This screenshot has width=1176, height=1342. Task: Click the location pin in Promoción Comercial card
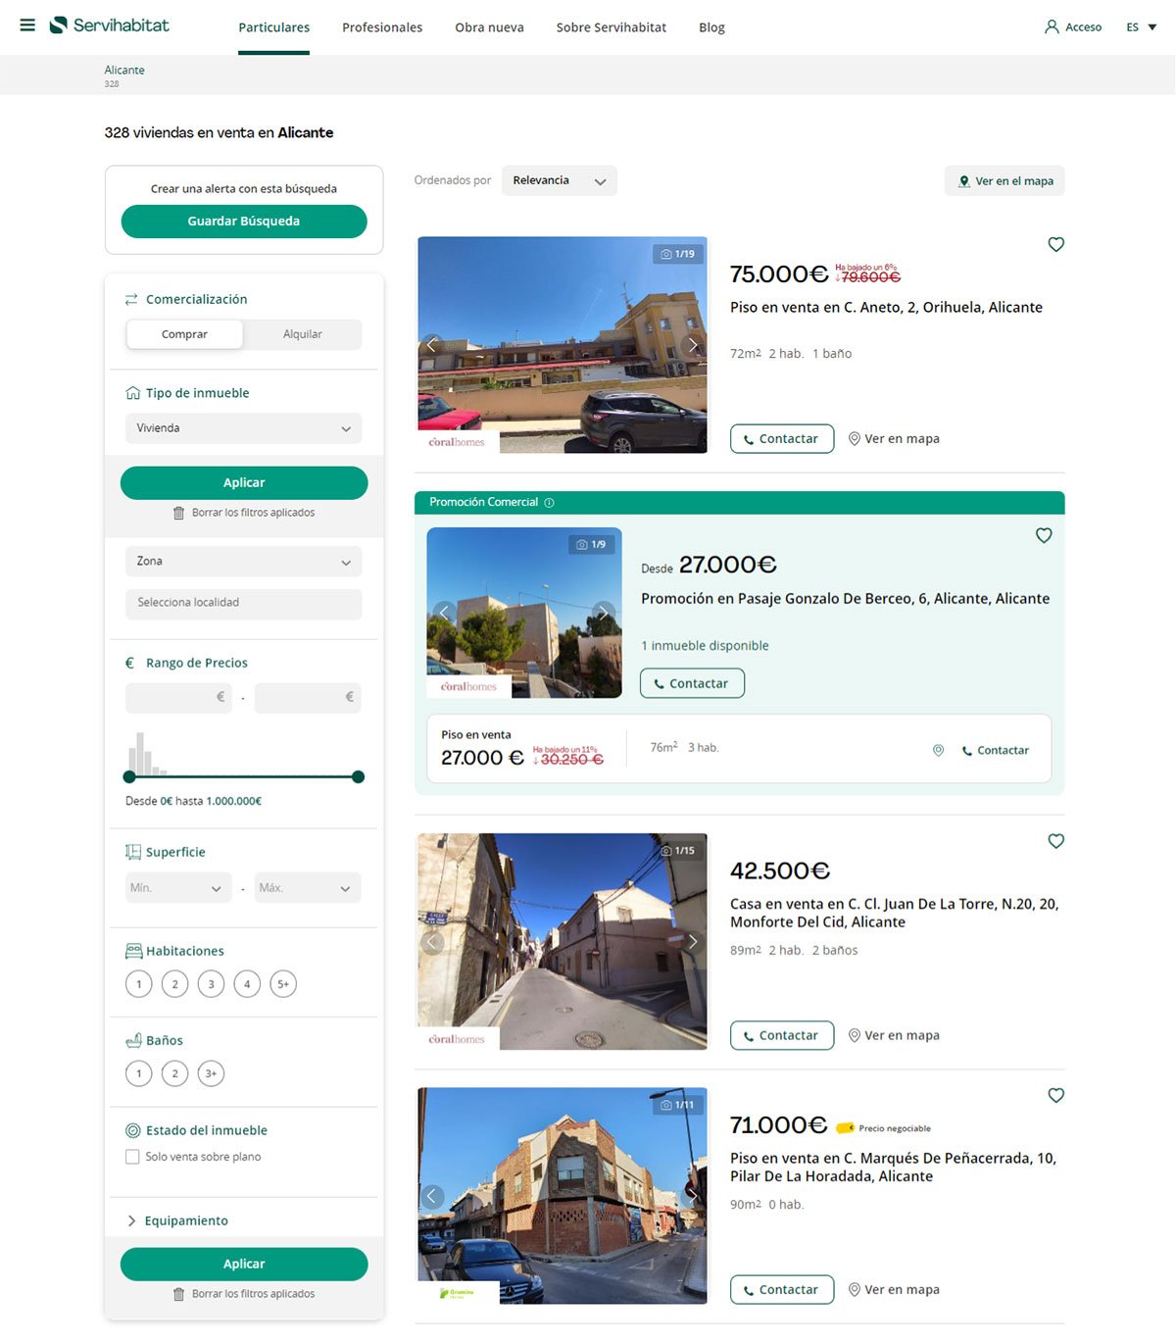[x=938, y=750]
